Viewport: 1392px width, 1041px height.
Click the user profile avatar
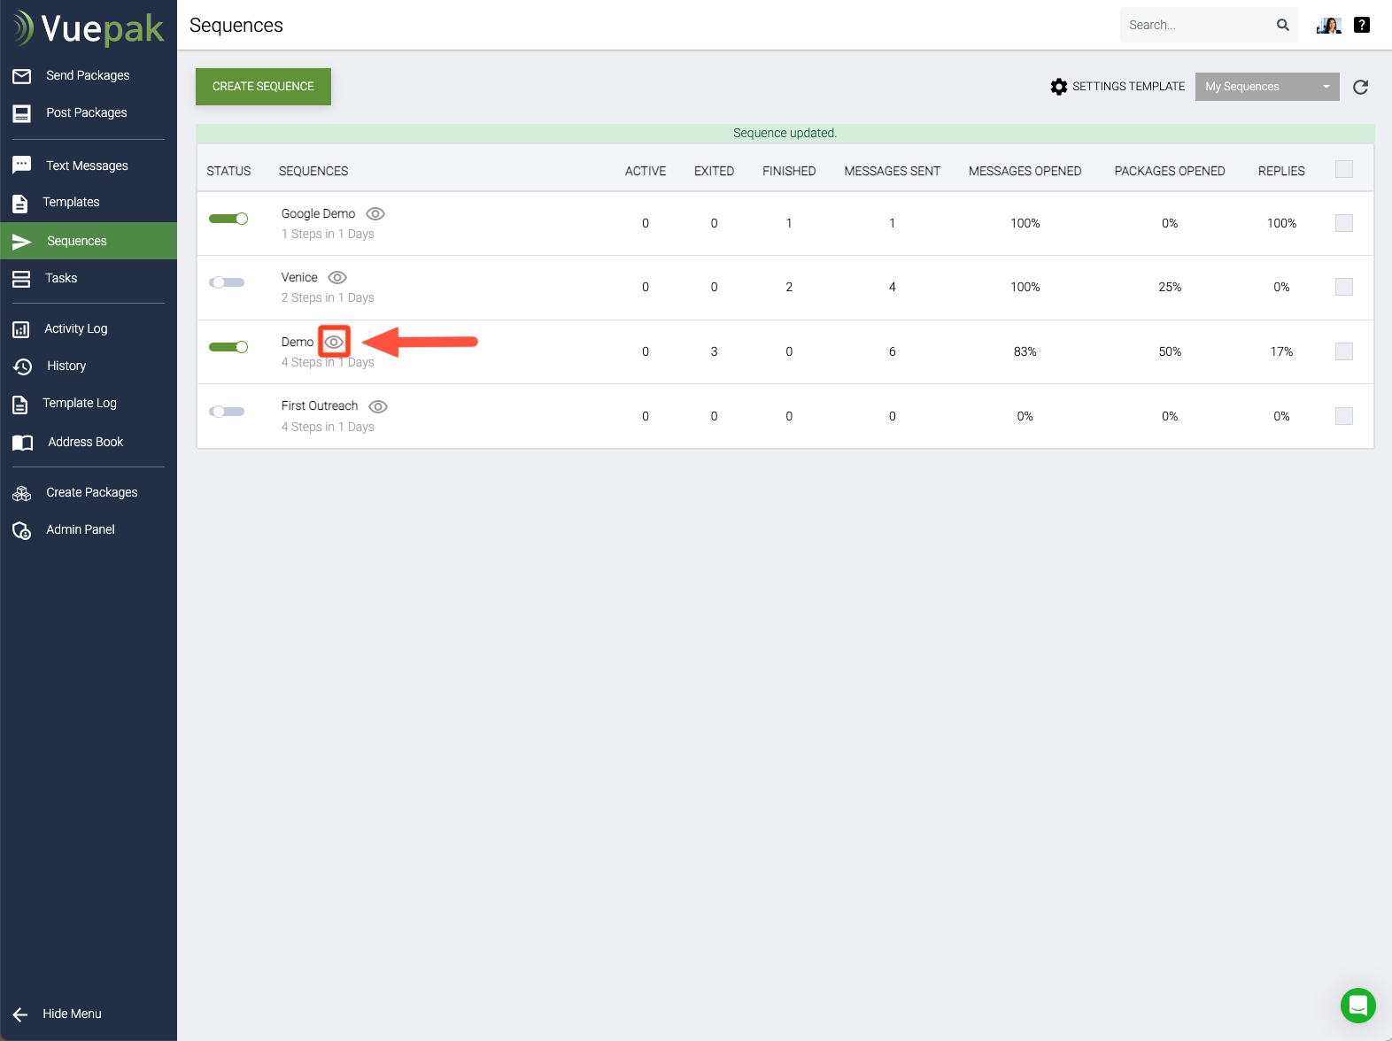(1329, 25)
